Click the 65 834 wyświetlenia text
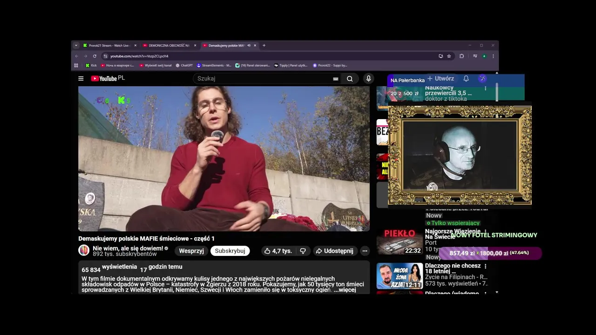This screenshot has width=596, height=335. (109, 268)
